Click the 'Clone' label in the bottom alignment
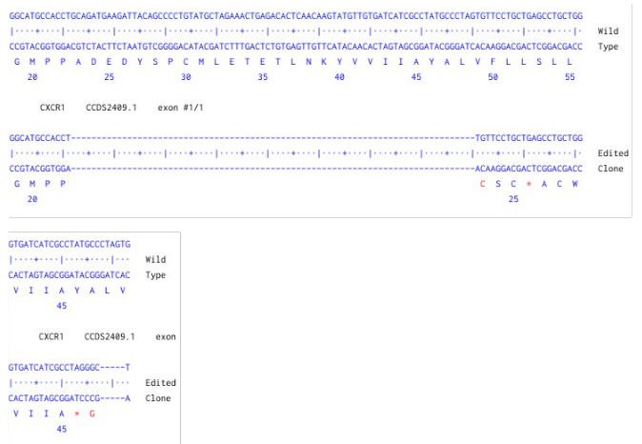 pos(158,398)
